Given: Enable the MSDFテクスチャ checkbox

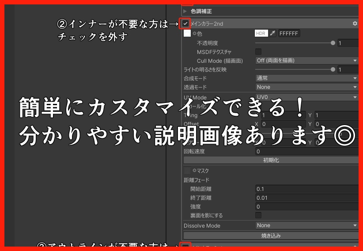Looking at the screenshot, I should click(258, 52).
